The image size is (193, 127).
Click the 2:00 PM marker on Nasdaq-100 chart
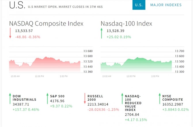155,76
